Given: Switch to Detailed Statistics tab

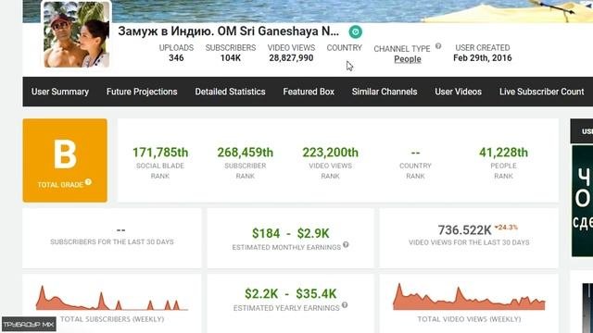Looking at the screenshot, I should click(x=230, y=92).
